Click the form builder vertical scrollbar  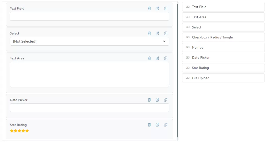(177, 70)
